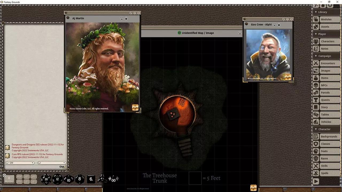Collapse the Library sidebar section
This screenshot has height=192, width=342.
click(x=327, y=12)
